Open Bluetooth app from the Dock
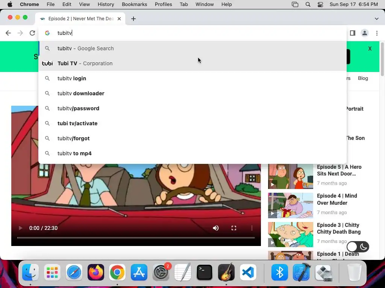 279,272
